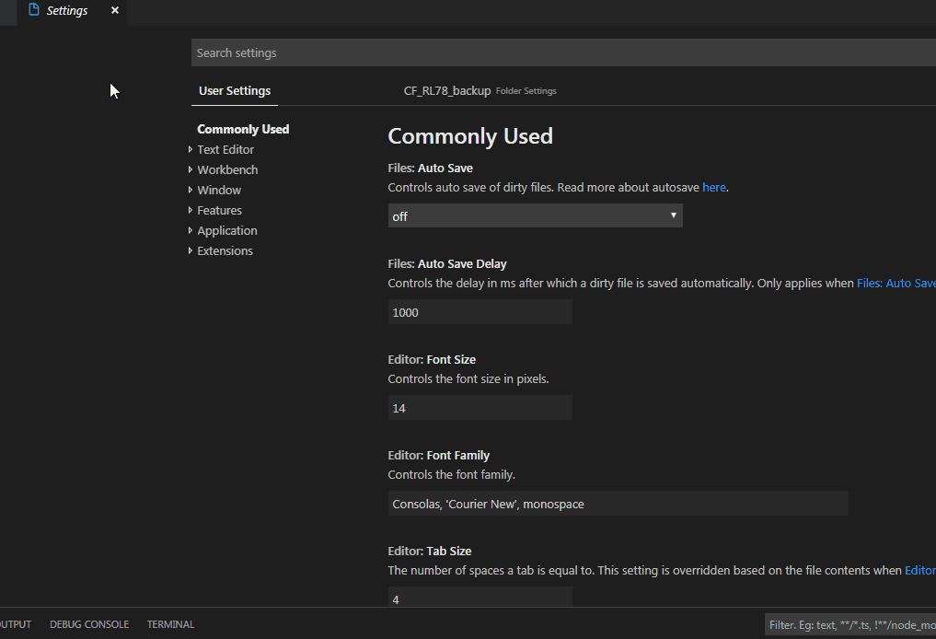This screenshot has height=639, width=936.
Task: Click the Files: Auto Save link in description
Action: [896, 283]
